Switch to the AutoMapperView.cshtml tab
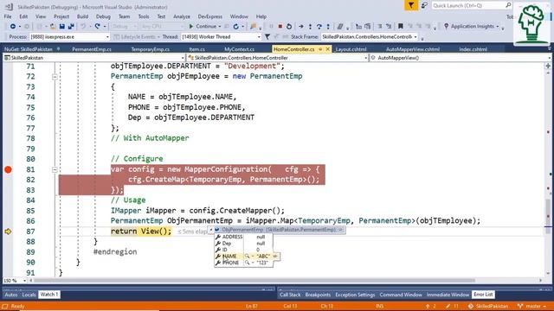This screenshot has height=311, width=554. (x=413, y=49)
